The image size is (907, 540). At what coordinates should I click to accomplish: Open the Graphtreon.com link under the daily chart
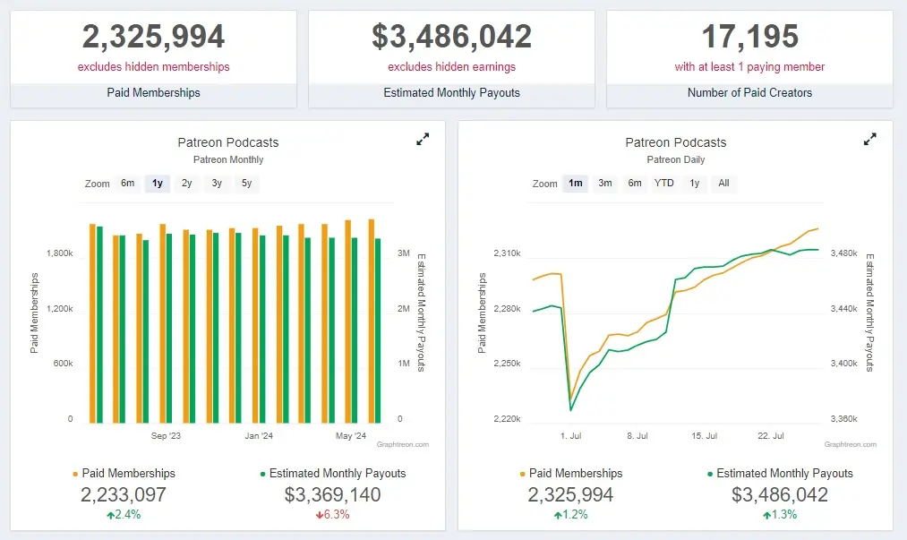(x=850, y=443)
